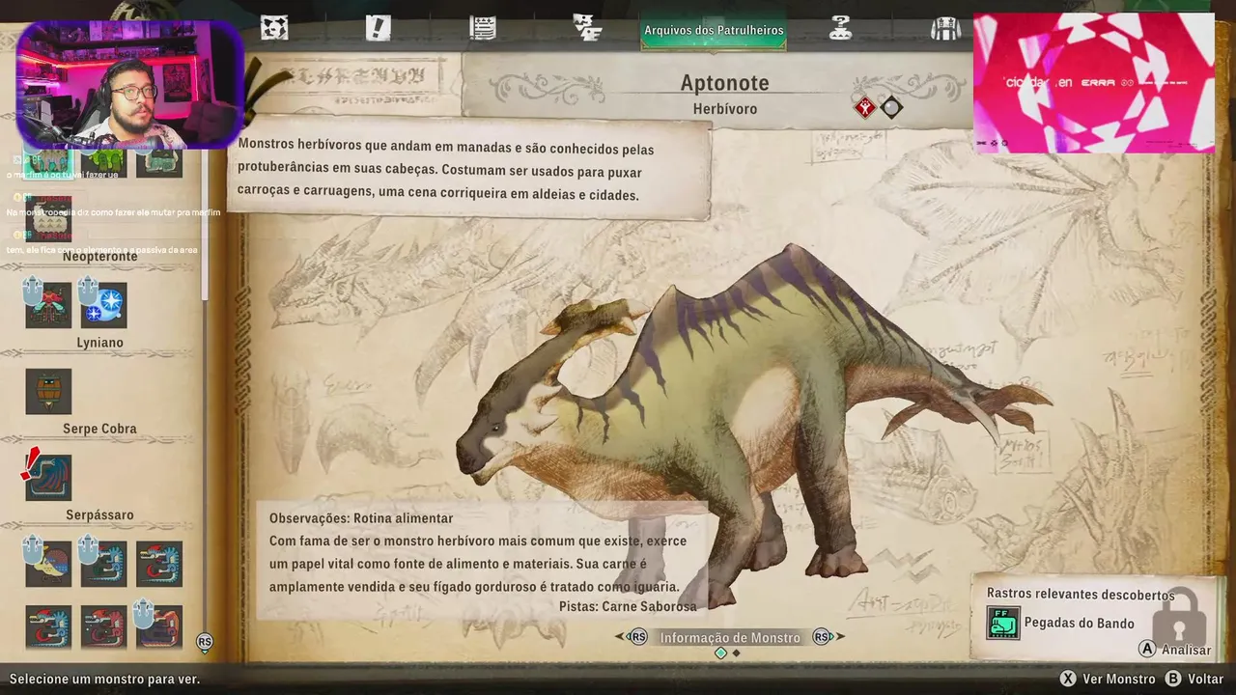The height and width of the screenshot is (695, 1236).
Task: Click the X Ver Monstro button
Action: [x=1107, y=679]
